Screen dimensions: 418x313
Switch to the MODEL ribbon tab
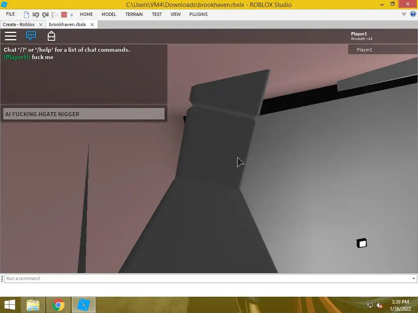(x=109, y=14)
